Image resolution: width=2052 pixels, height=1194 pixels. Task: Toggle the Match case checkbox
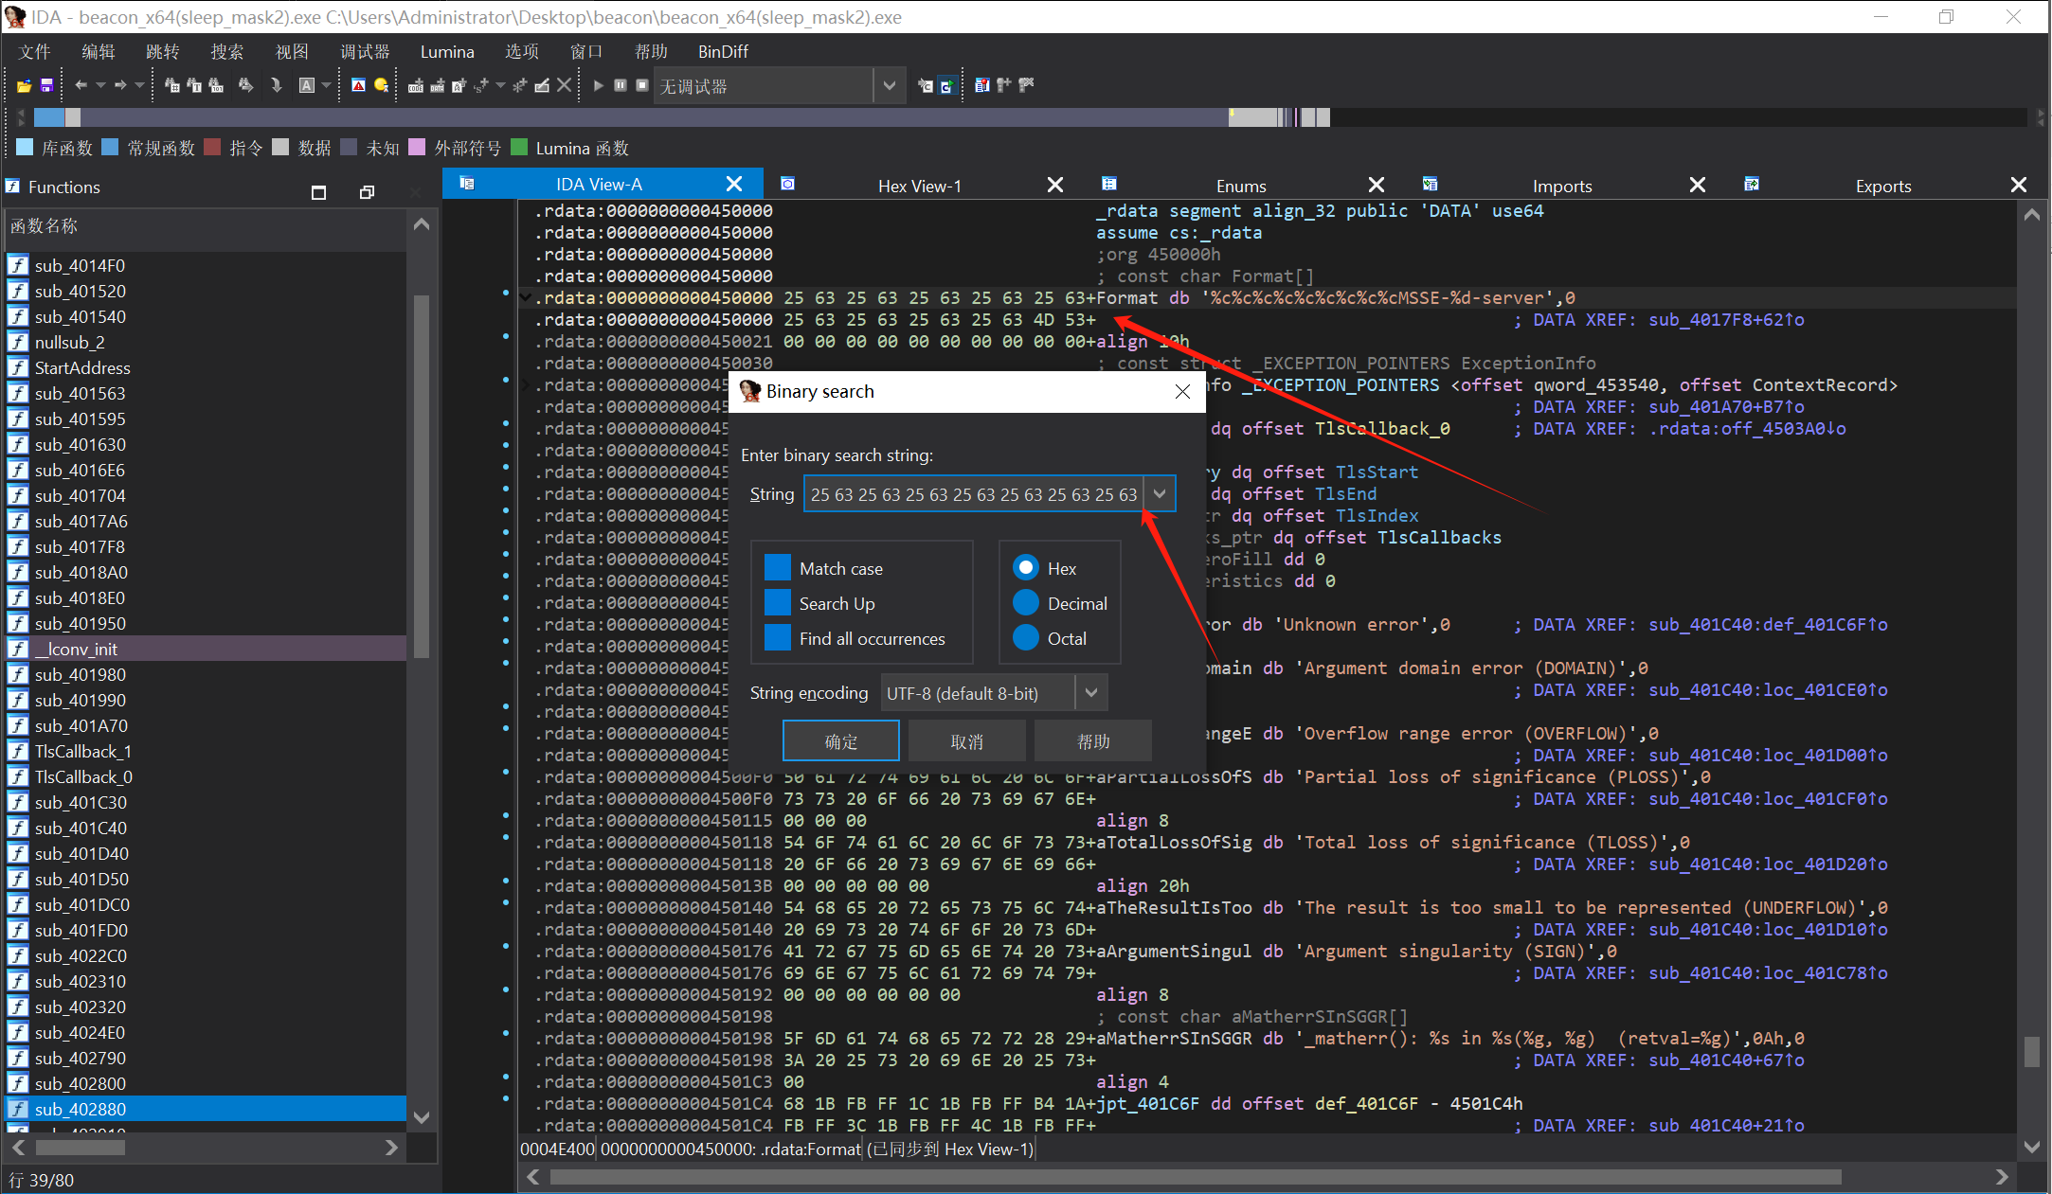778,568
